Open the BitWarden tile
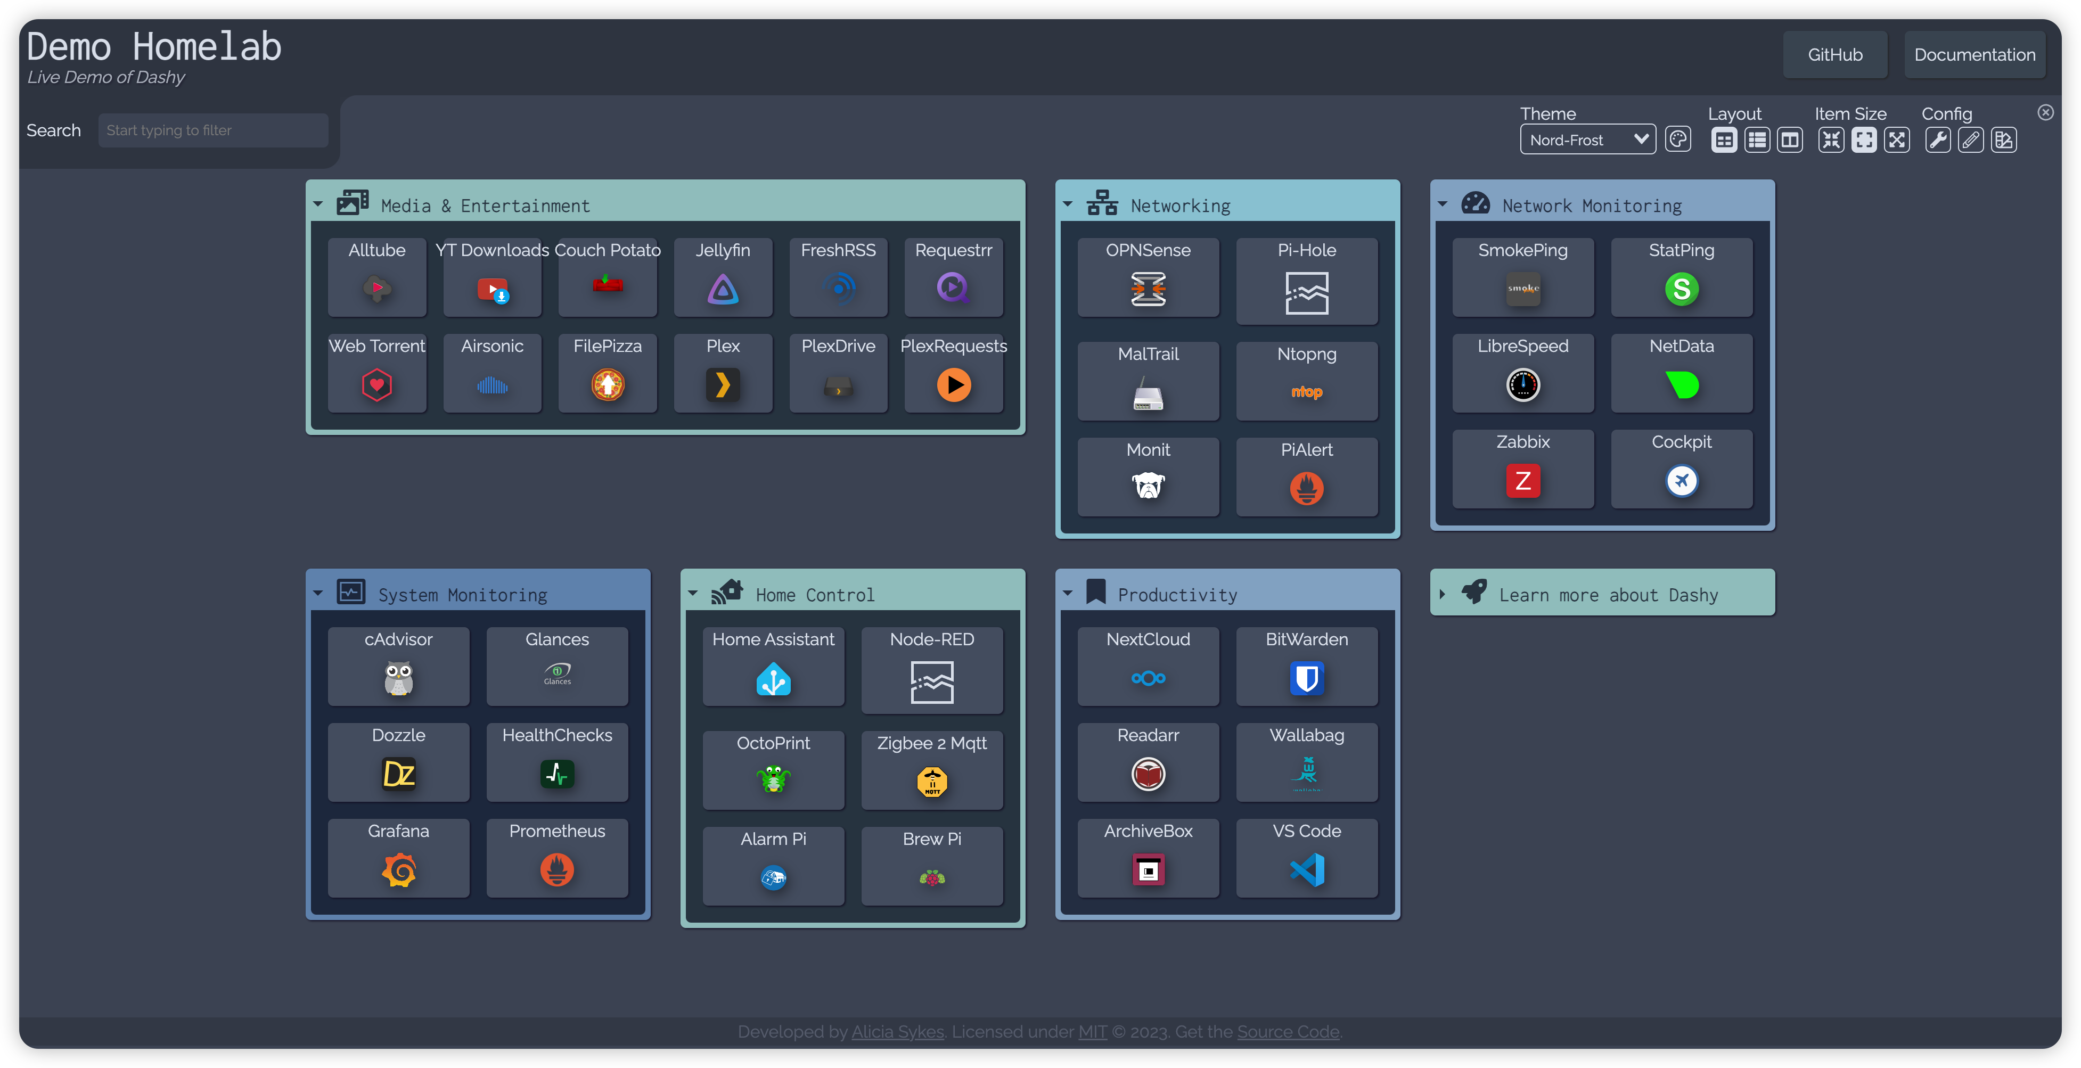The height and width of the screenshot is (1068, 2081). (x=1306, y=667)
